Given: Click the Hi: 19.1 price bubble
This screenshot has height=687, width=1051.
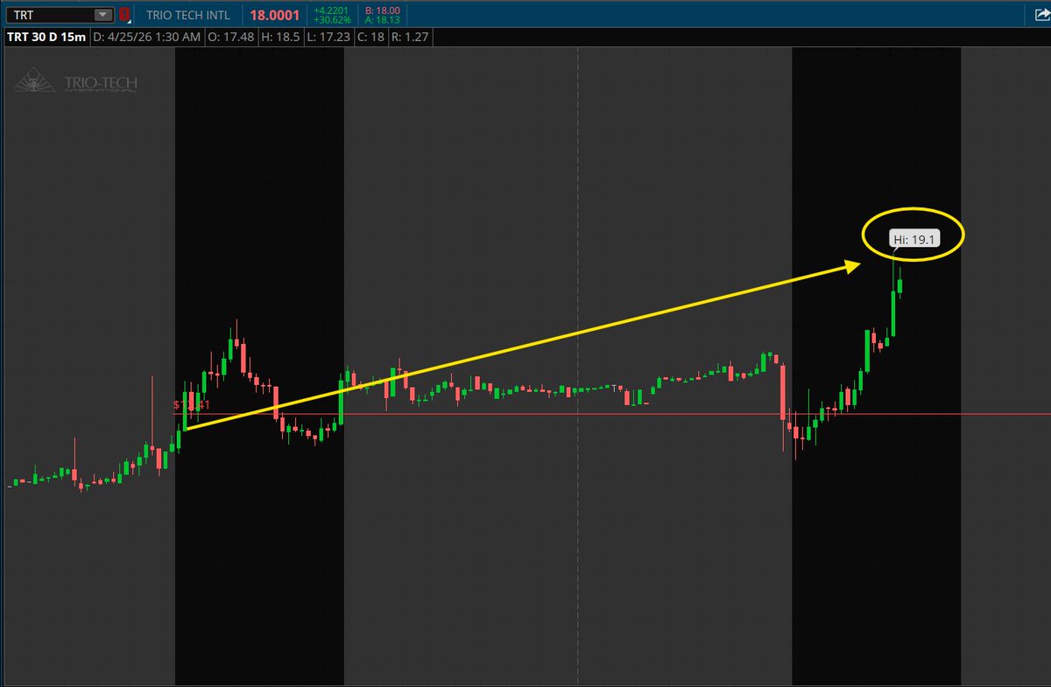Looking at the screenshot, I should tap(913, 238).
